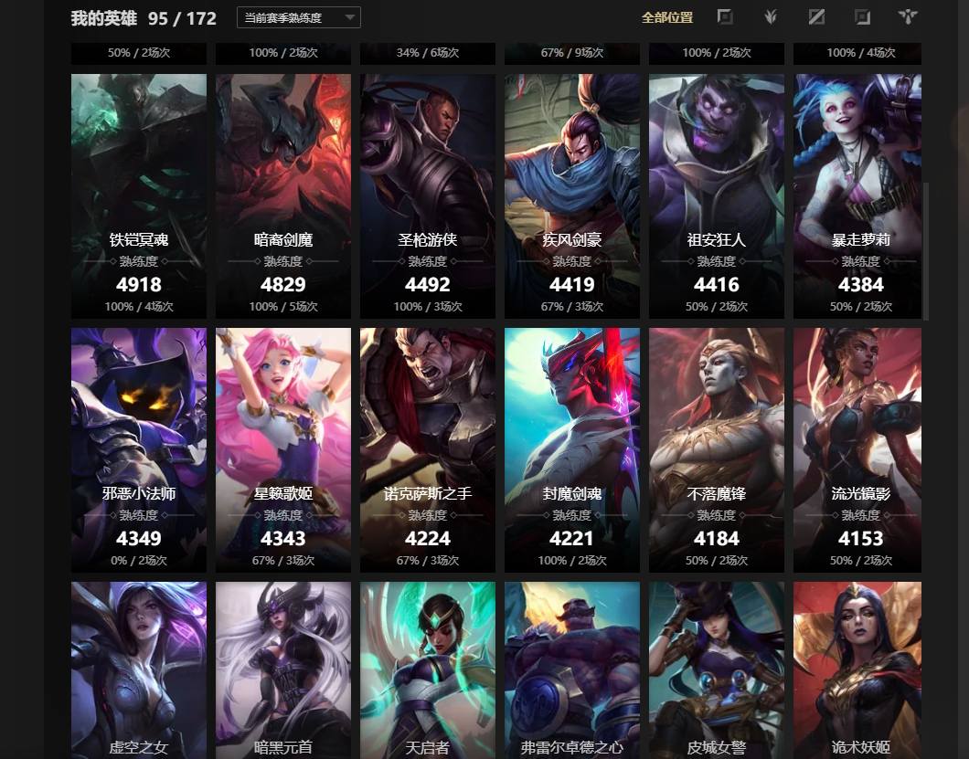This screenshot has width=969, height=759.
Task: Open the 暗裔剑魔 champion card
Action: (x=283, y=195)
